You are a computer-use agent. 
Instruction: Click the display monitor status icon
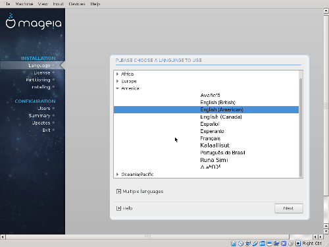(269, 244)
